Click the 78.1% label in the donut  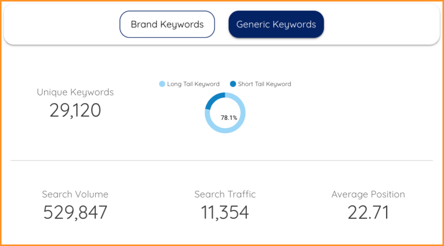coord(229,118)
